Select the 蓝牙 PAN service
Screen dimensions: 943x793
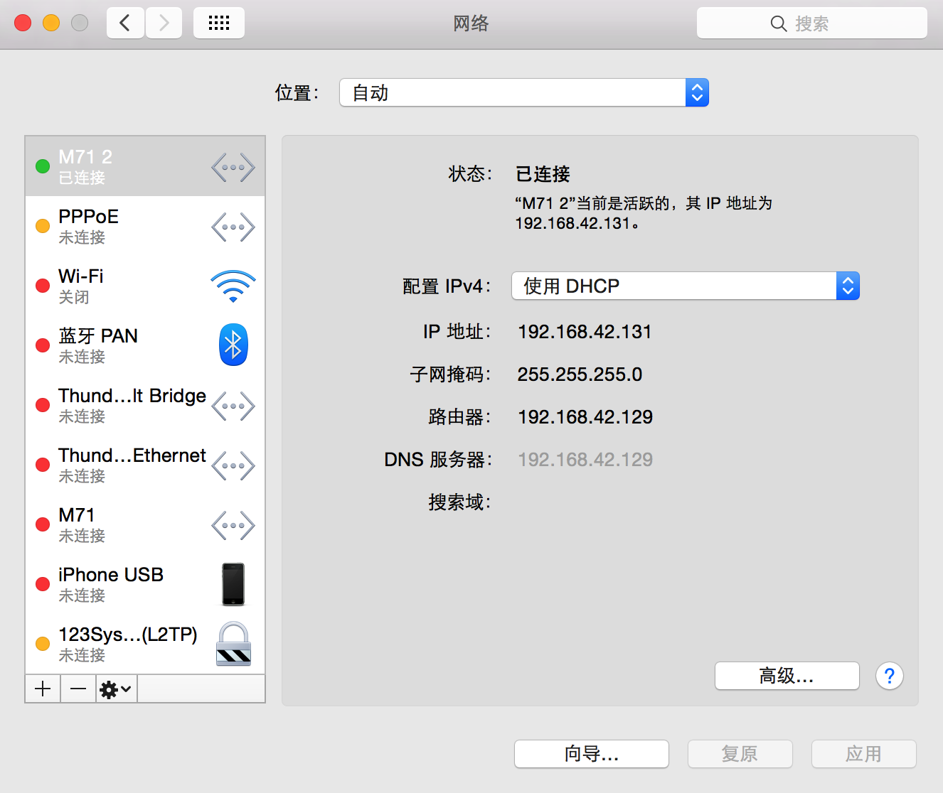(145, 345)
